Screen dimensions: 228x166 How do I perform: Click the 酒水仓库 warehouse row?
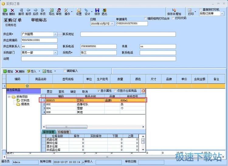(90, 146)
